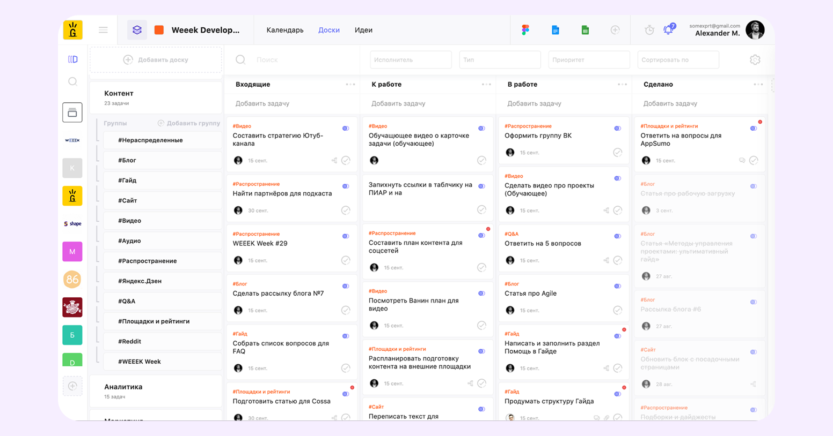Open the Google Docs shortcut icon
The height and width of the screenshot is (436, 833).
556,30
